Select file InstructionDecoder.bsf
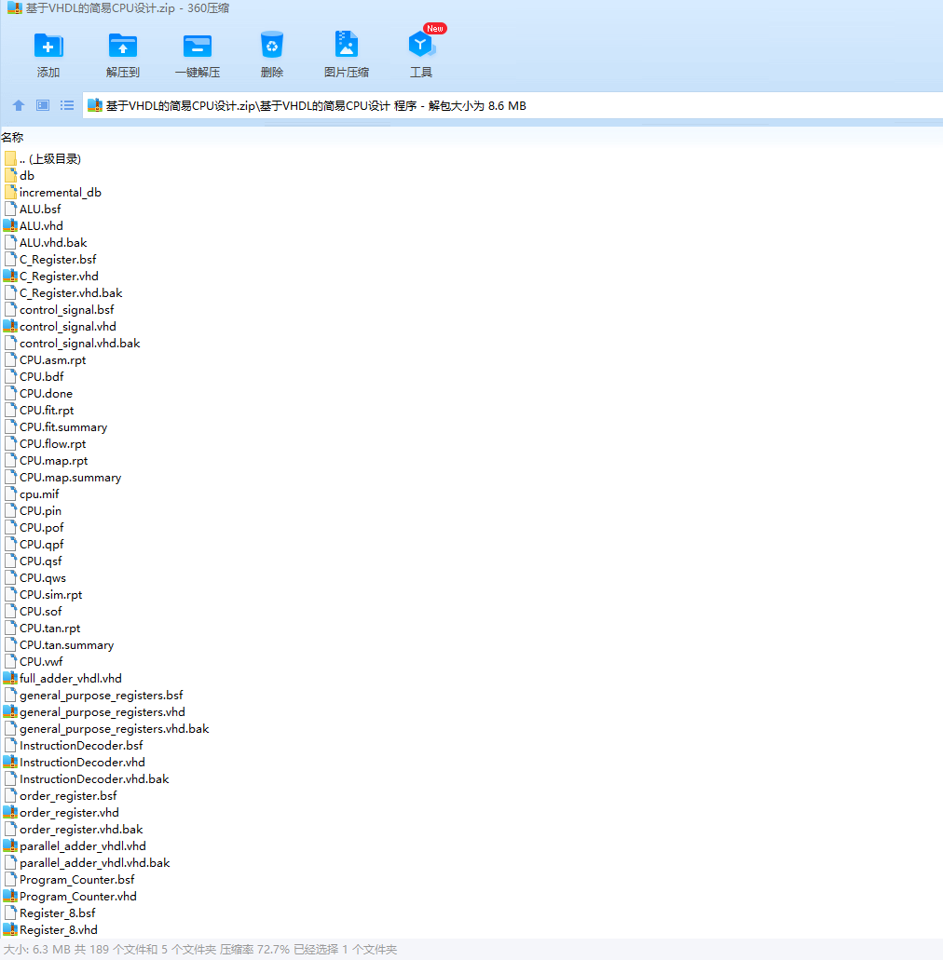943x960 pixels. click(x=81, y=746)
